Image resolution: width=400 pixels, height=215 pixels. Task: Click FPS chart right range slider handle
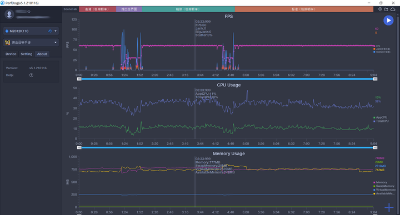tap(375, 79)
